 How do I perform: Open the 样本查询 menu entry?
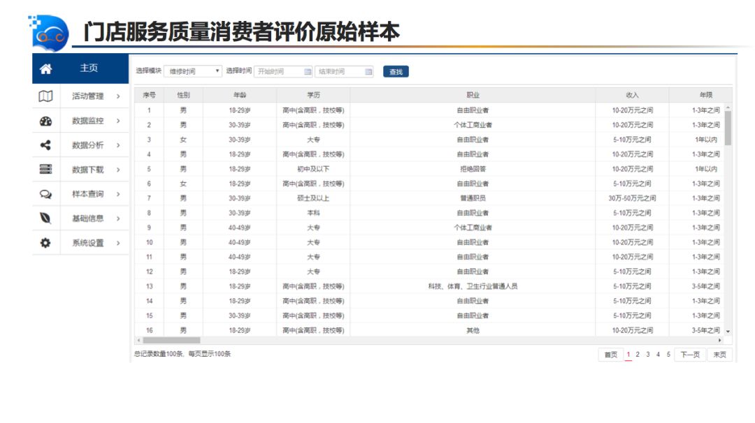coord(87,194)
